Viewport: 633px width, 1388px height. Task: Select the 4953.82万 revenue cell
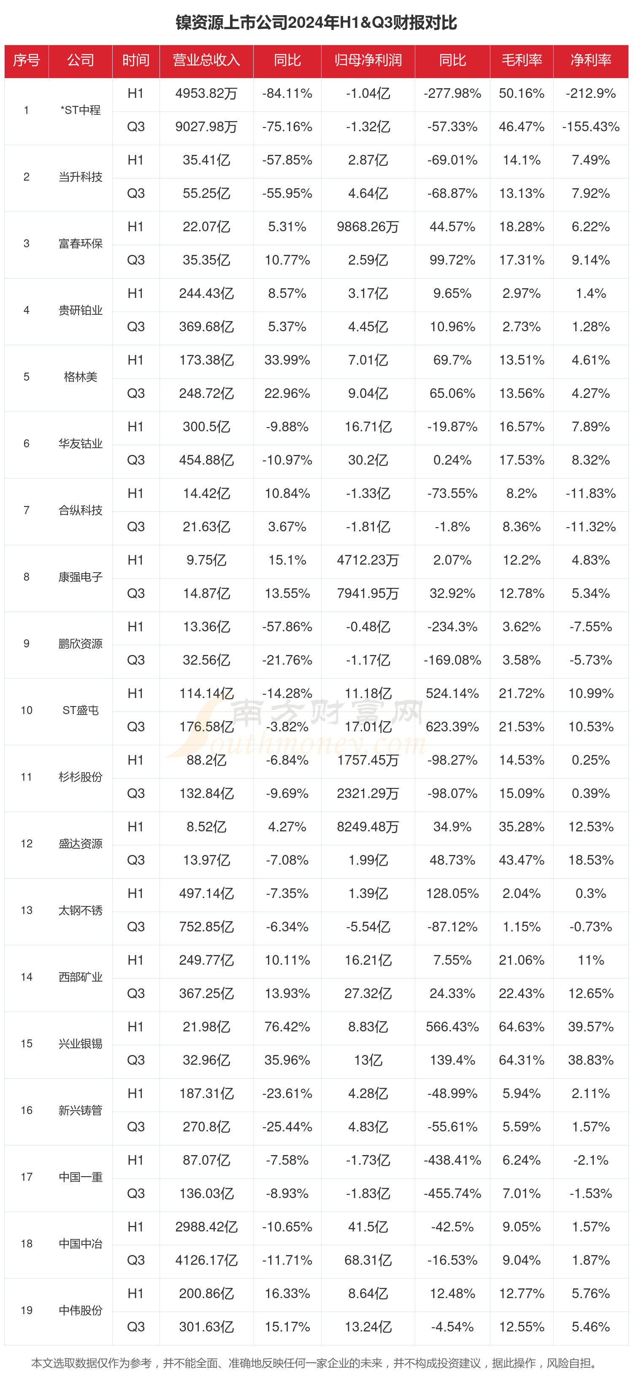(x=206, y=94)
